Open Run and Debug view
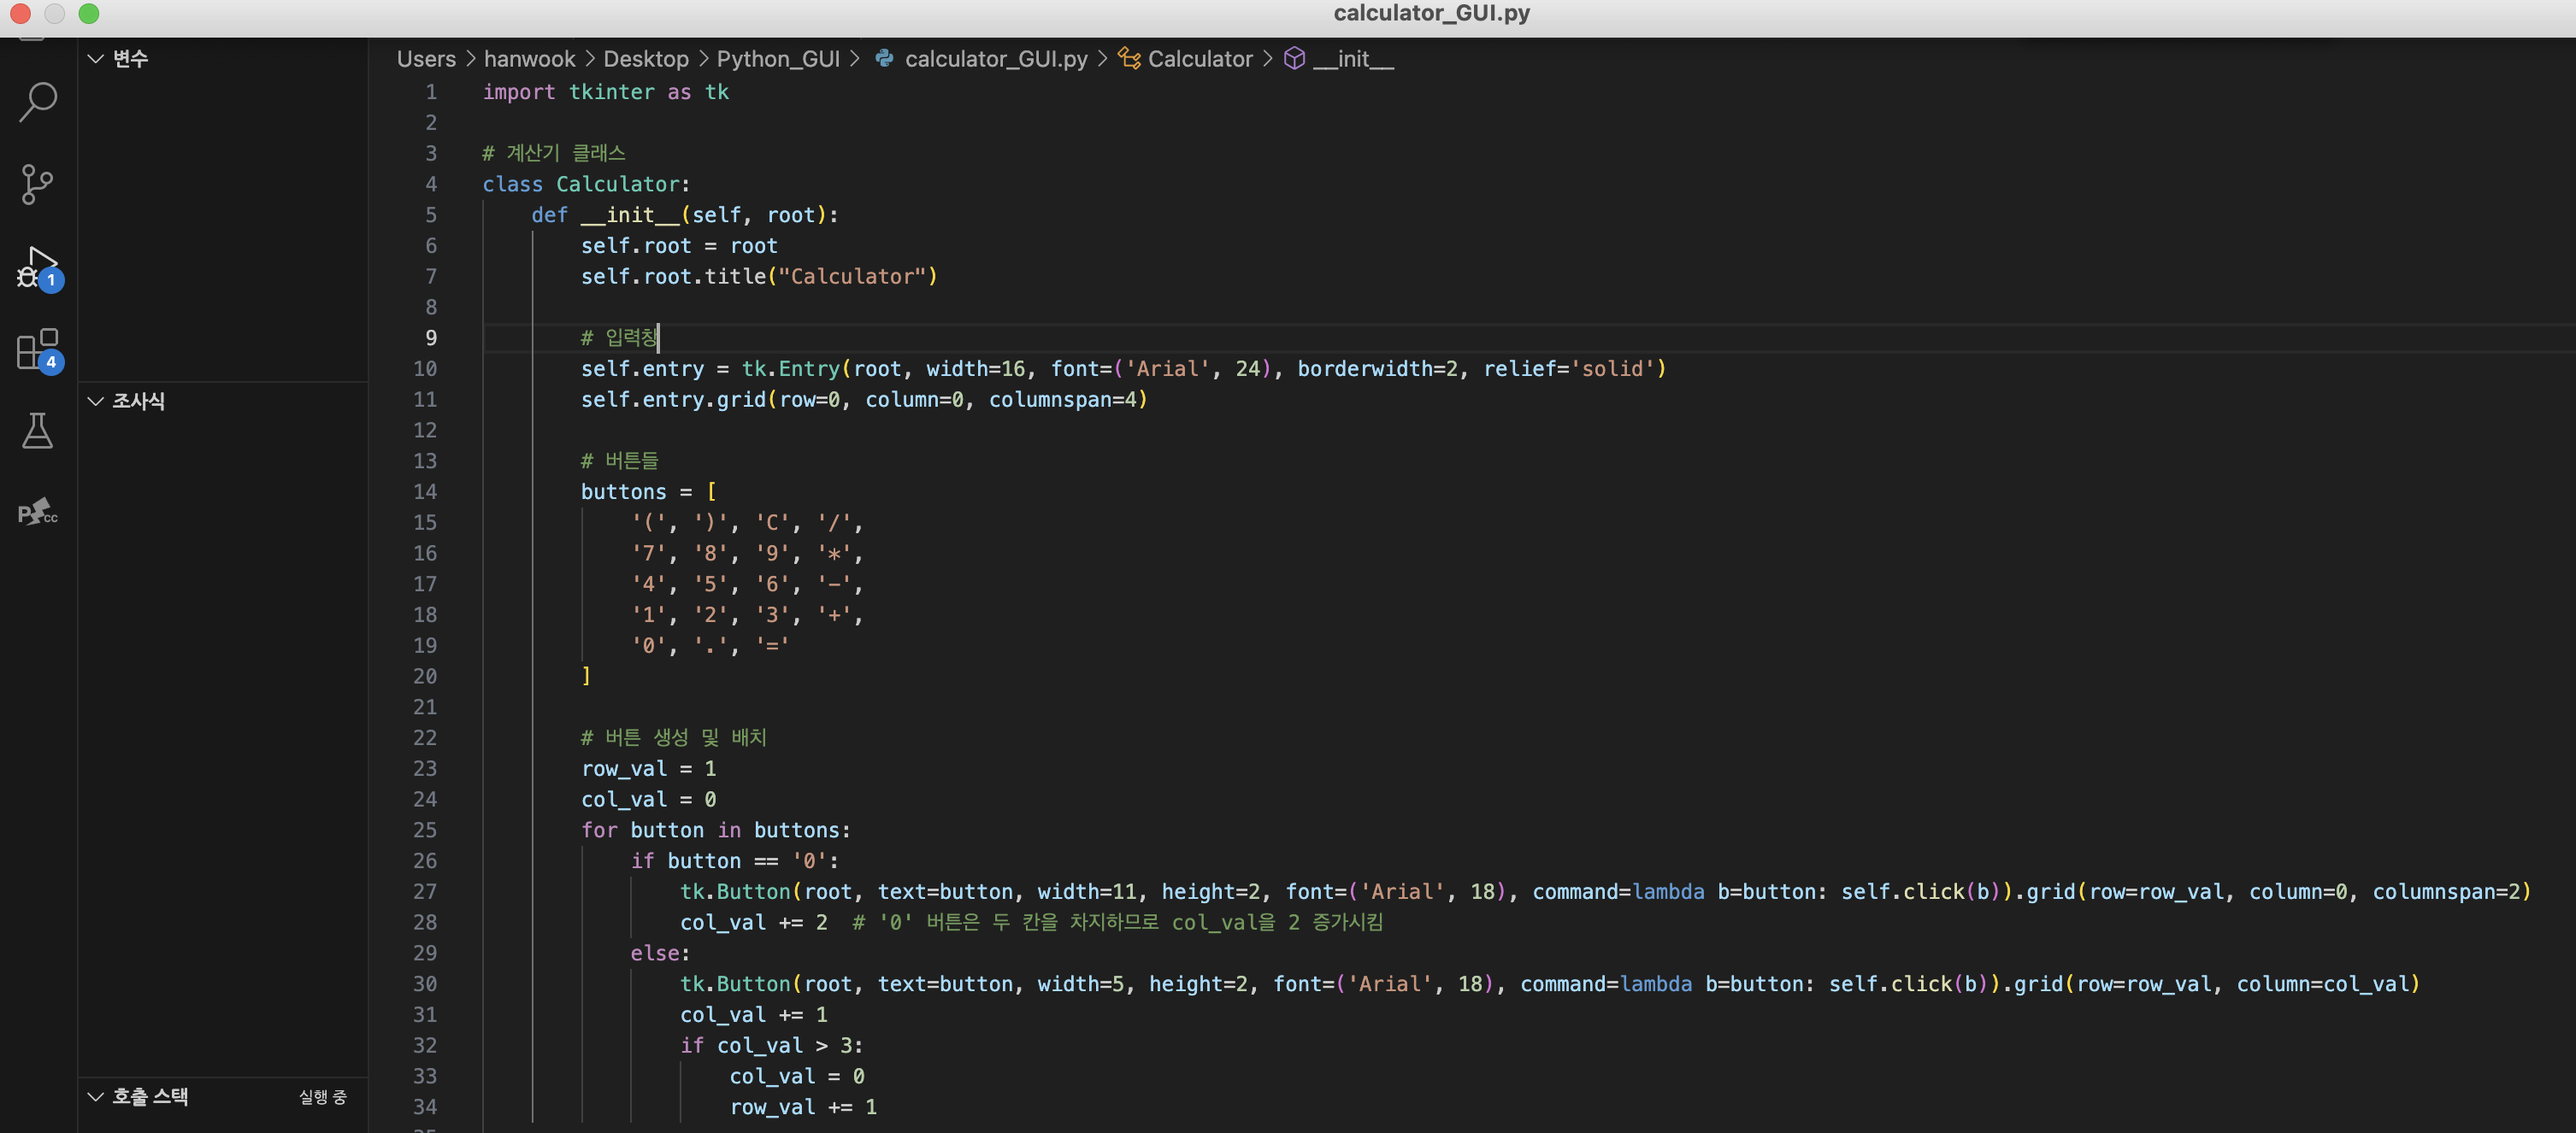This screenshot has height=1133, width=2576. click(x=38, y=267)
